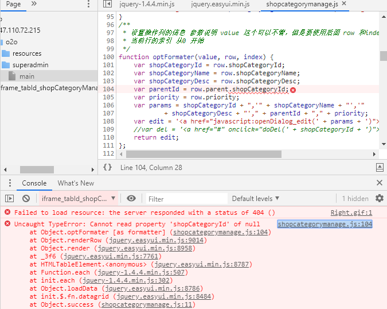This screenshot has height=309, width=387.
Task: Open jquery.easyui.min.js:9014 stack link
Action: [x=156, y=240]
